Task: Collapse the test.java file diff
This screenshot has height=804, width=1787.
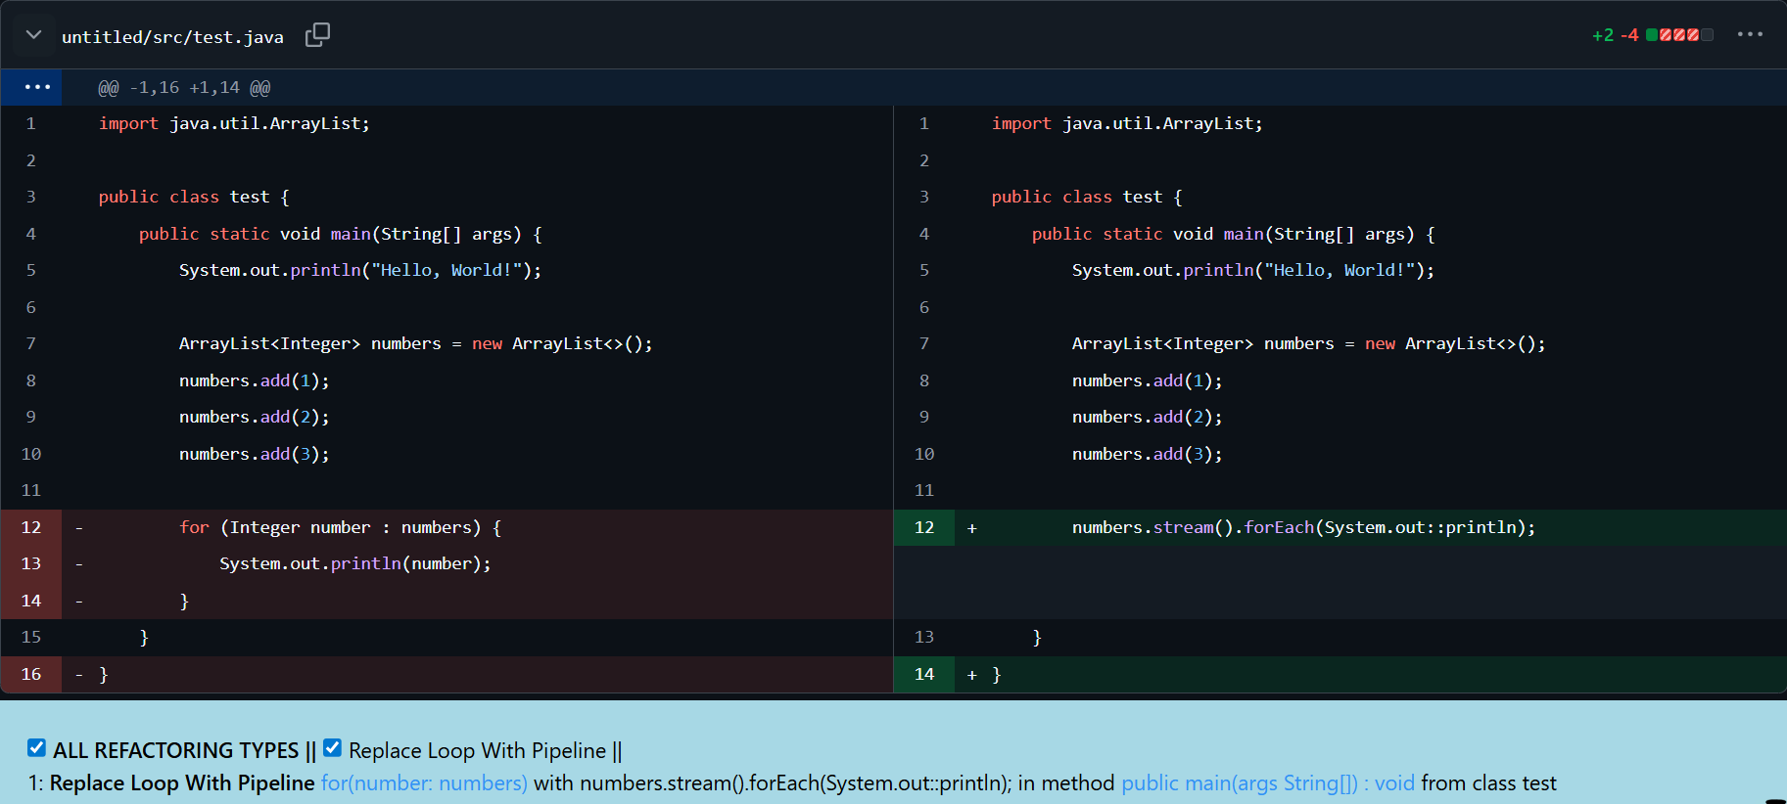Action: tap(33, 35)
